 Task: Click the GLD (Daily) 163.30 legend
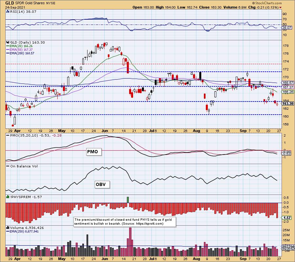point(28,43)
